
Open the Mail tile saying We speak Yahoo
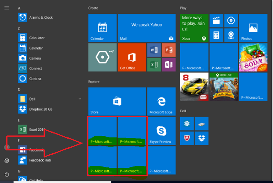tap(147, 28)
